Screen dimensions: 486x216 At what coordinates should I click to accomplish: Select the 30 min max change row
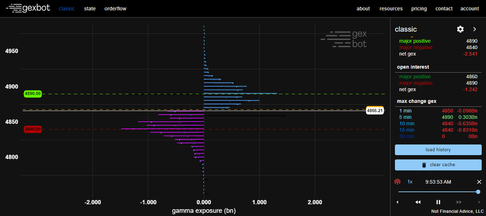[438, 137]
